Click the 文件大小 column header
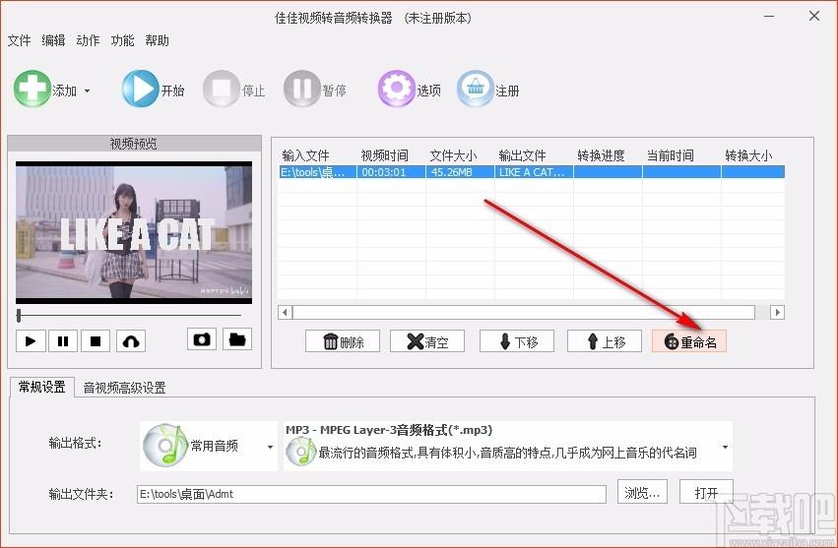 click(453, 155)
